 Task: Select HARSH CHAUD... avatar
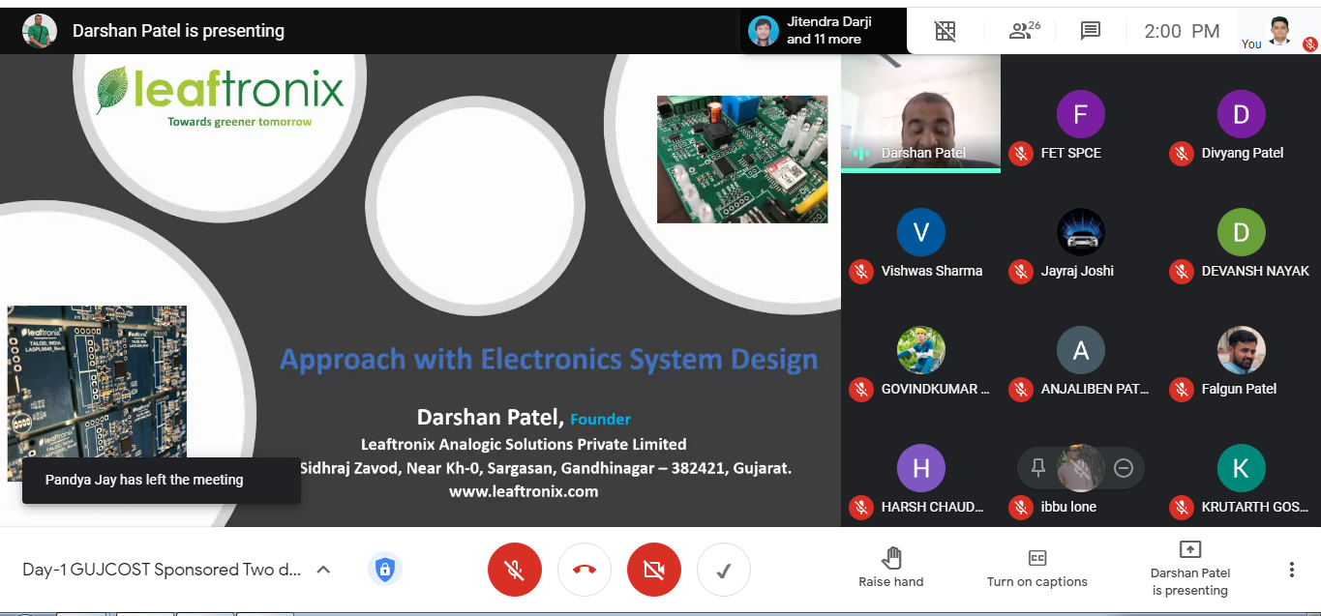pyautogui.click(x=921, y=468)
